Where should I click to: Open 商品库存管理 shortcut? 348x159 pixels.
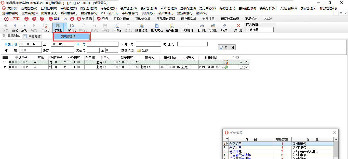(x=166, y=19)
